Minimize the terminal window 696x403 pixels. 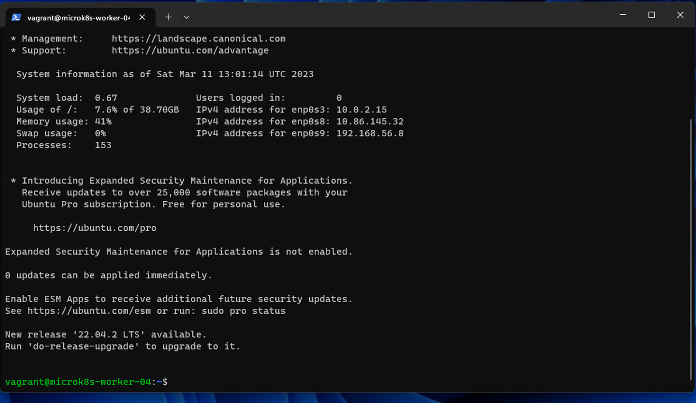pos(623,15)
